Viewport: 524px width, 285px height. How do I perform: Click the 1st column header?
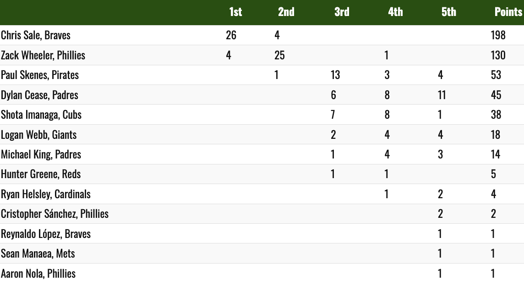[x=235, y=12]
